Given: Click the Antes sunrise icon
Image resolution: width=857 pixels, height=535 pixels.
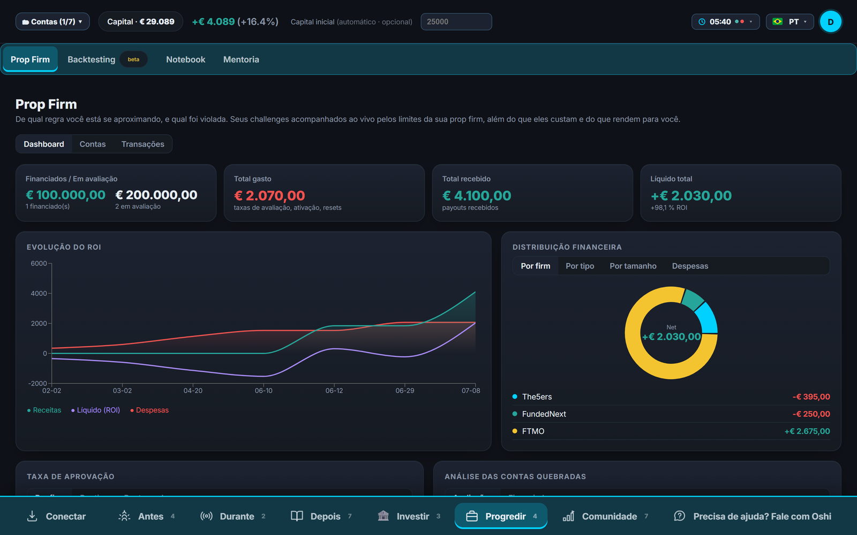Looking at the screenshot, I should click(124, 516).
